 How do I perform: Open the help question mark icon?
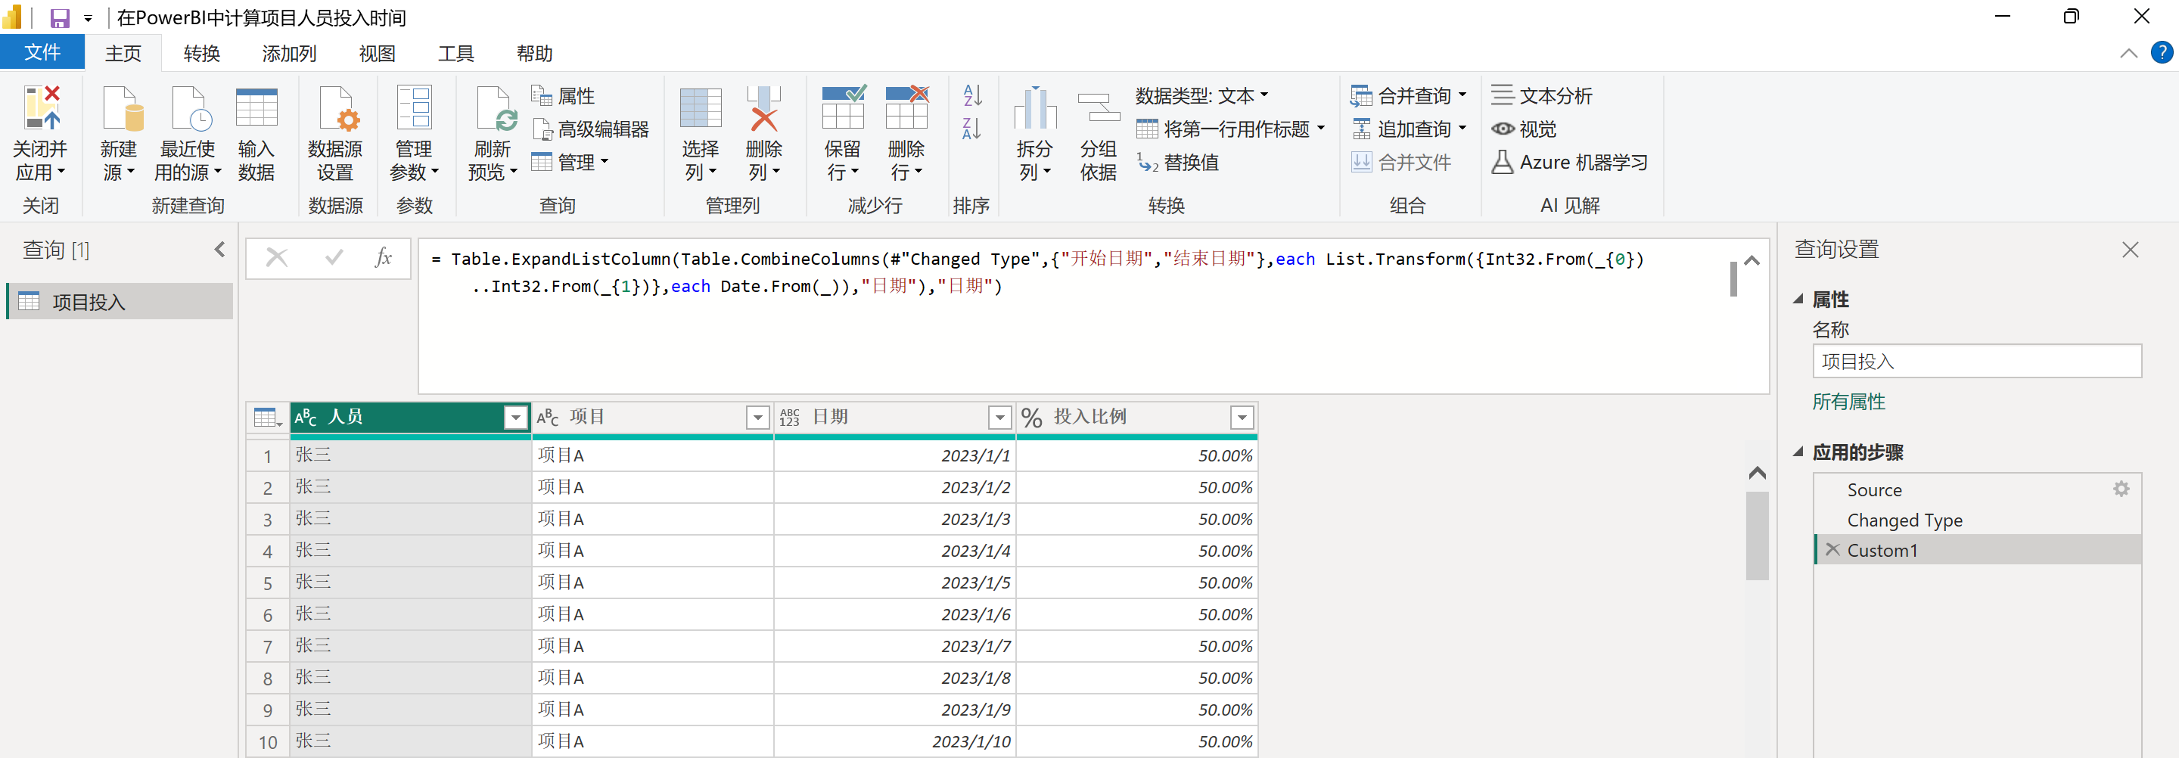pos(2162,52)
